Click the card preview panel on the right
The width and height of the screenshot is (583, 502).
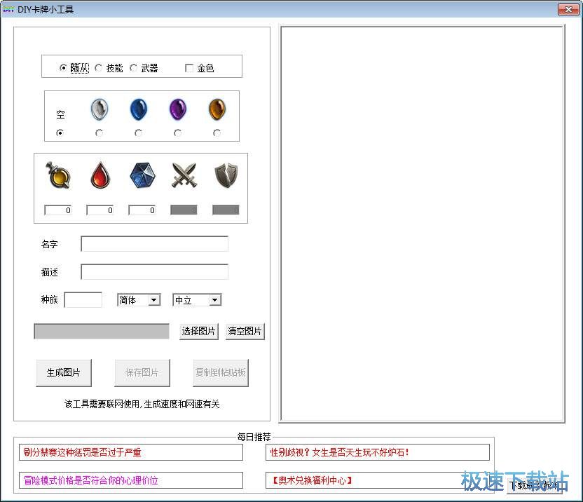click(x=422, y=224)
